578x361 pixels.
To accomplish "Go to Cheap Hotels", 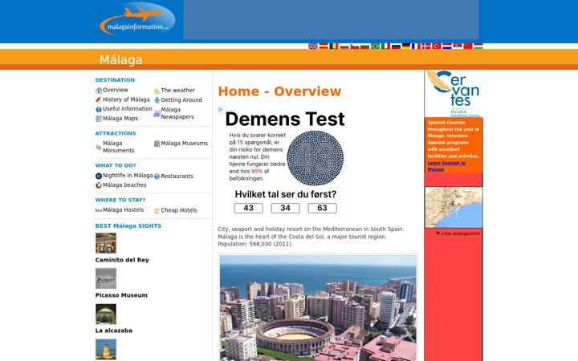I will tap(179, 210).
